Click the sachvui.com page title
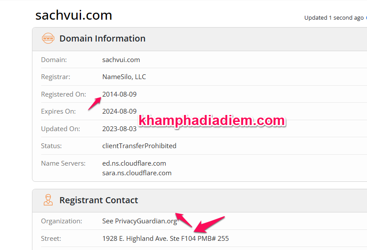 [74, 15]
